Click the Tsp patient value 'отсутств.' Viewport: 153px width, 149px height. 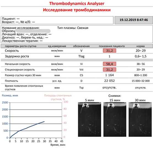[109, 88]
